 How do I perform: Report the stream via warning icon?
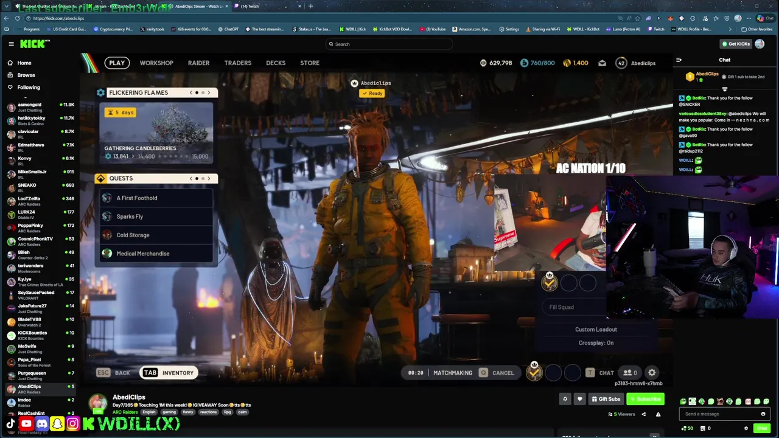(658, 414)
